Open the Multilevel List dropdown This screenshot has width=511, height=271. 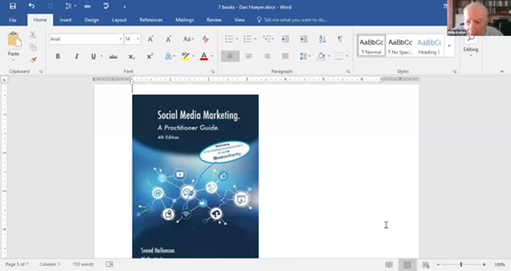tap(273, 39)
